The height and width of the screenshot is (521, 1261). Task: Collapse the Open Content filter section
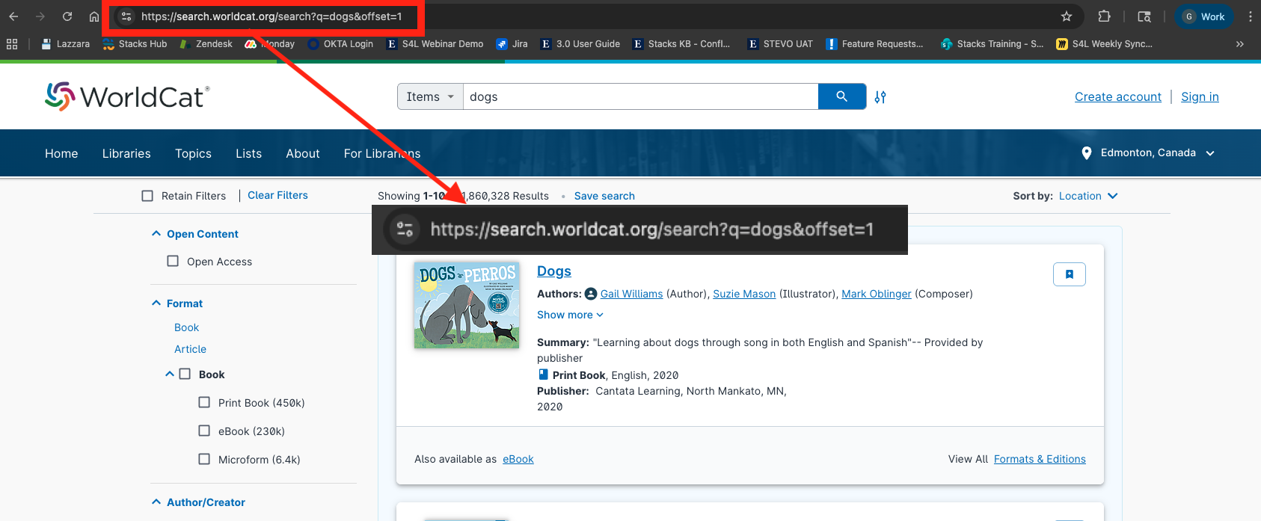pyautogui.click(x=156, y=233)
